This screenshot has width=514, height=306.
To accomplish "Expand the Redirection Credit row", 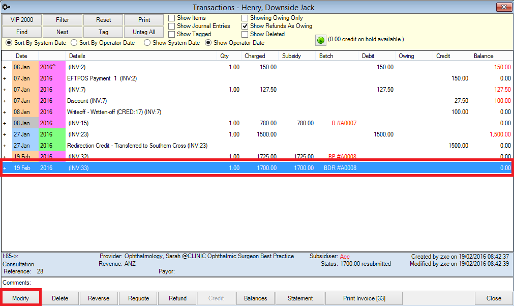I will point(5,146).
